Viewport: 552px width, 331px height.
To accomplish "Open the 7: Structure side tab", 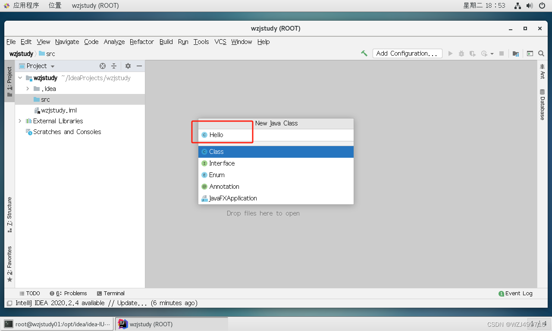I will click(x=9, y=214).
